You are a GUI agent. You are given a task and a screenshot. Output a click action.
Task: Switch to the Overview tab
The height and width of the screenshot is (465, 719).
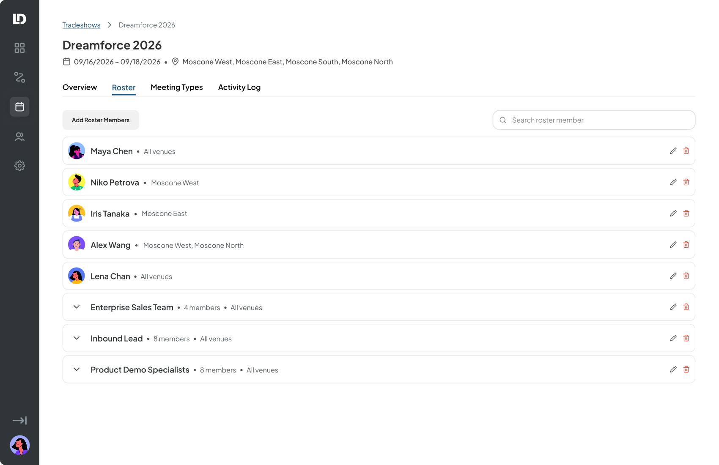80,87
